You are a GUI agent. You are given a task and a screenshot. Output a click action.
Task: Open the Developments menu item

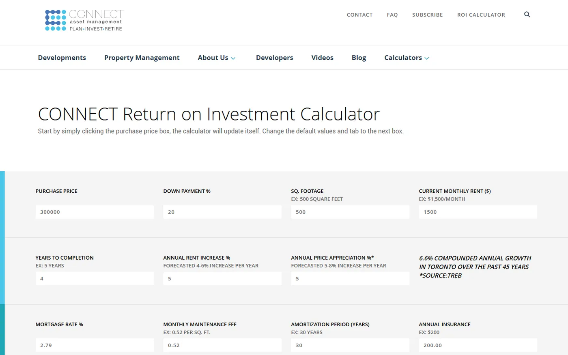point(62,58)
